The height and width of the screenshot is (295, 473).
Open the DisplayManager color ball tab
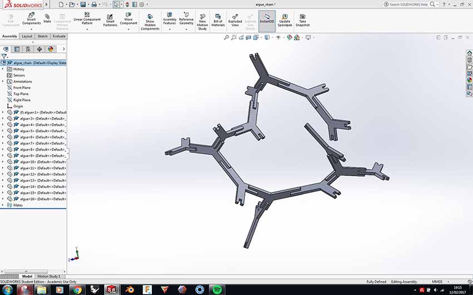tap(51, 49)
